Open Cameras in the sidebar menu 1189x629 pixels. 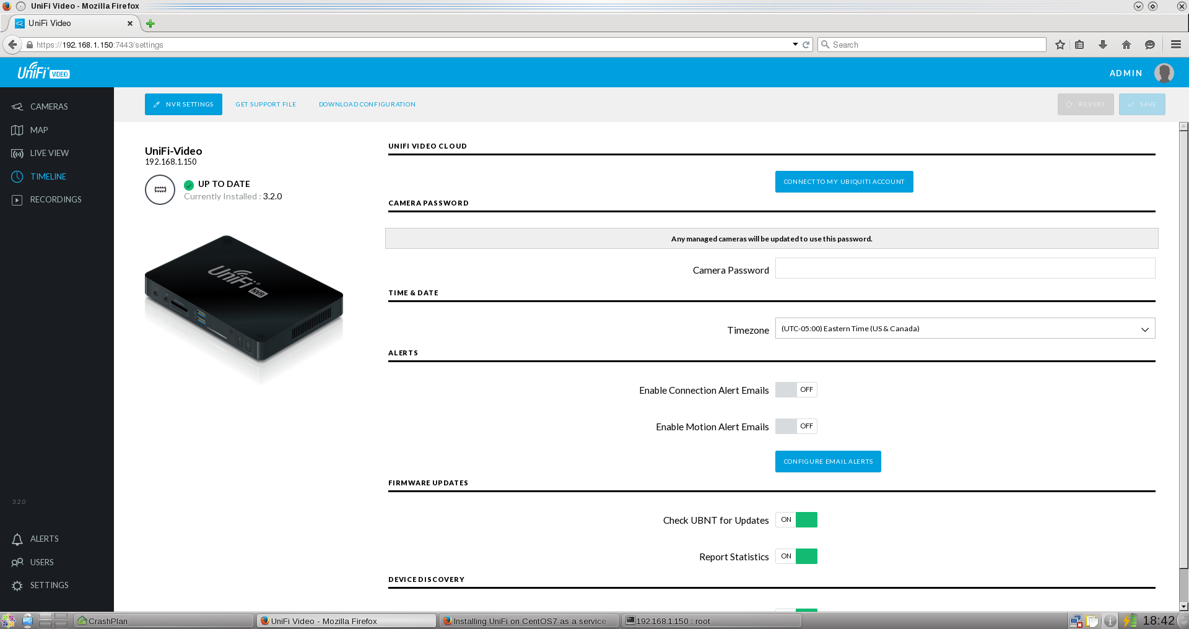[49, 106]
